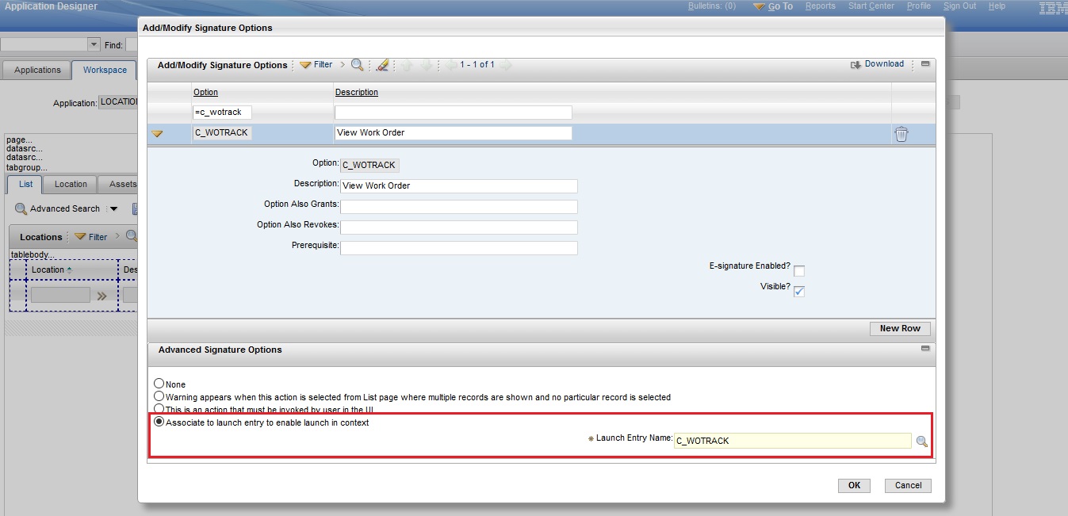Delete the C_WOTRACK row using the trash icon

pyautogui.click(x=901, y=133)
